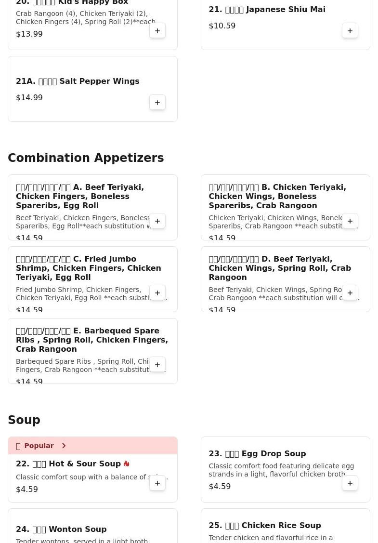Add Japanese Shiu Mai to order
The width and height of the screenshot is (378, 543).
(350, 31)
